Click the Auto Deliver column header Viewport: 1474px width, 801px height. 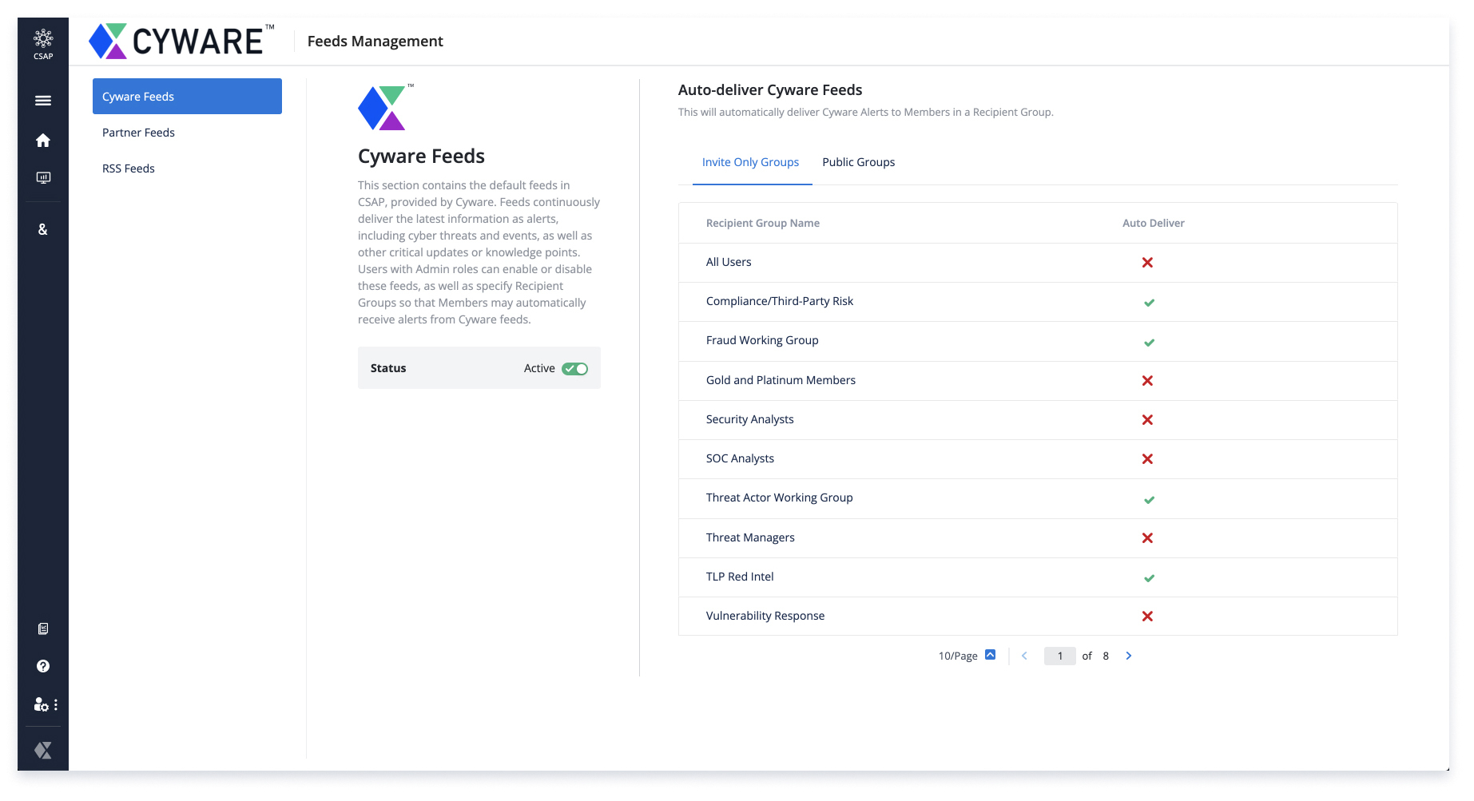(1154, 223)
